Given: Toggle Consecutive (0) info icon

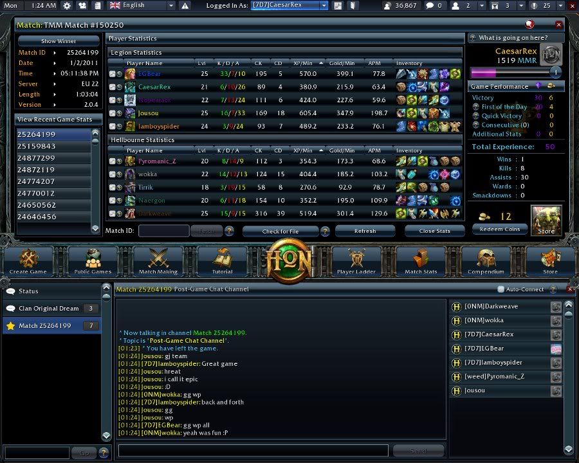Looking at the screenshot, I should (476, 125).
